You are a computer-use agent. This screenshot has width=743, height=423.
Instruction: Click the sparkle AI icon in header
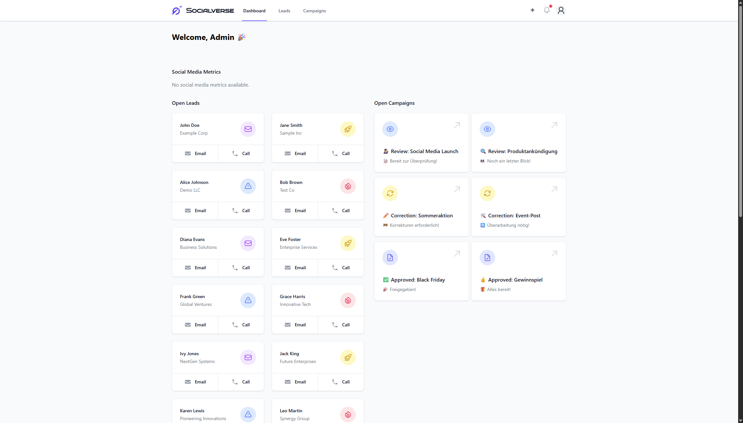pos(532,10)
